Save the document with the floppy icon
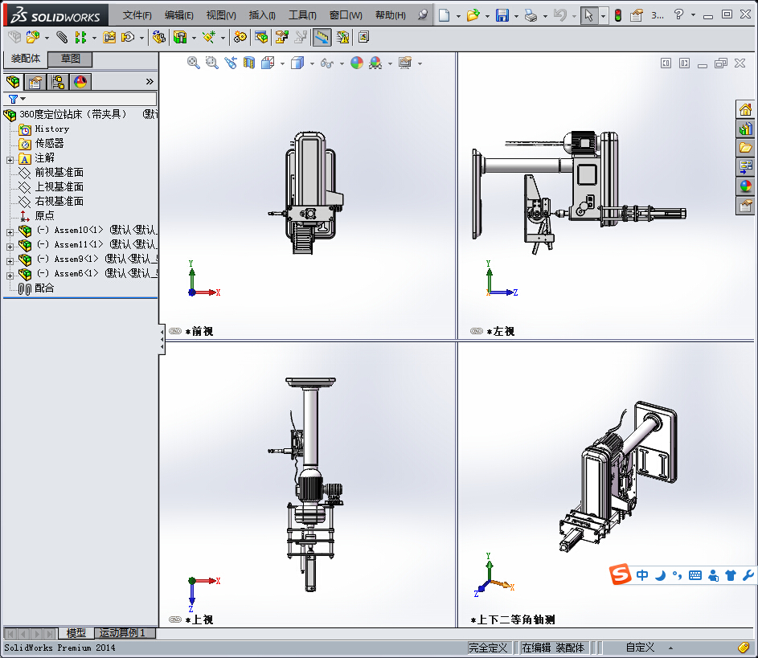The height and width of the screenshot is (658, 758). click(x=502, y=15)
